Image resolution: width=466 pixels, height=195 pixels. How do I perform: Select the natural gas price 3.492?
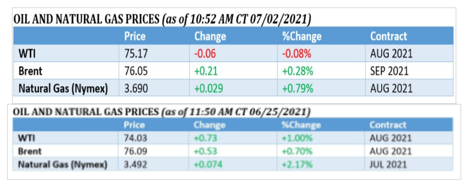(x=135, y=164)
